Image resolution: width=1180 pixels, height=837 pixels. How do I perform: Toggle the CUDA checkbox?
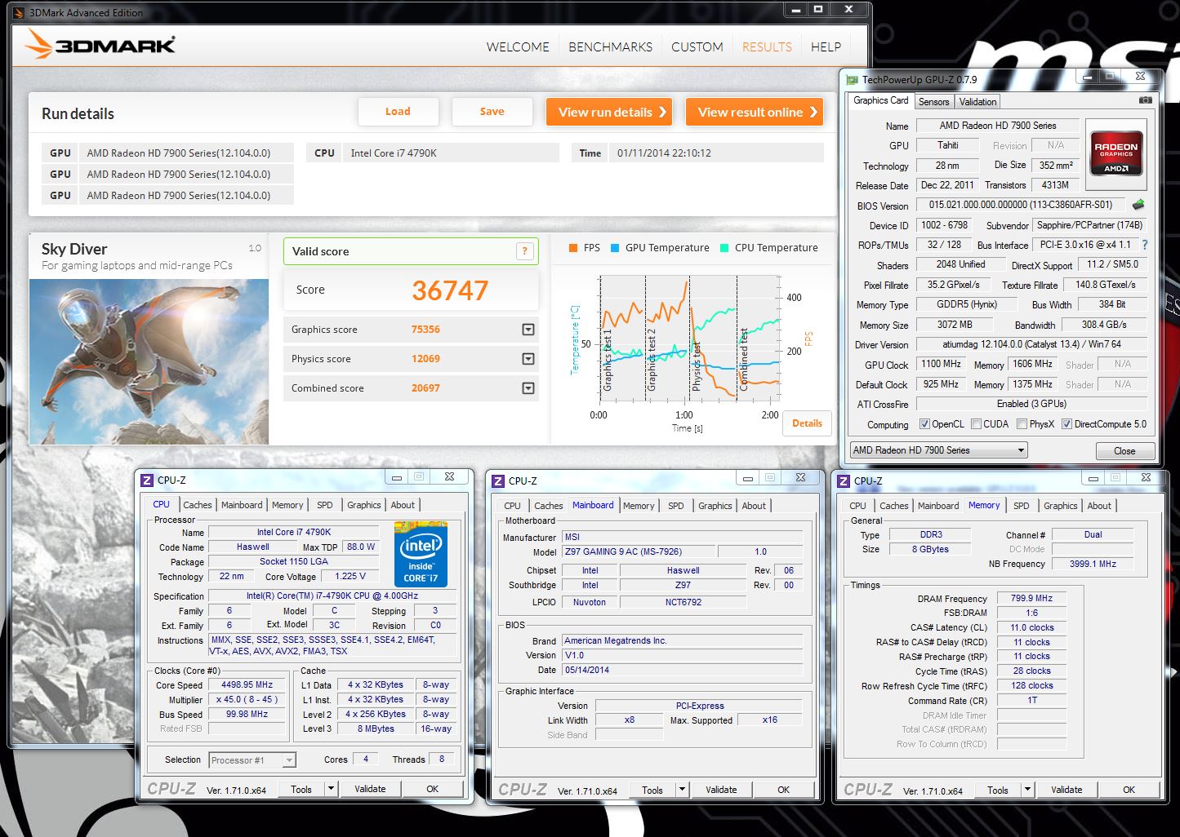[976, 424]
